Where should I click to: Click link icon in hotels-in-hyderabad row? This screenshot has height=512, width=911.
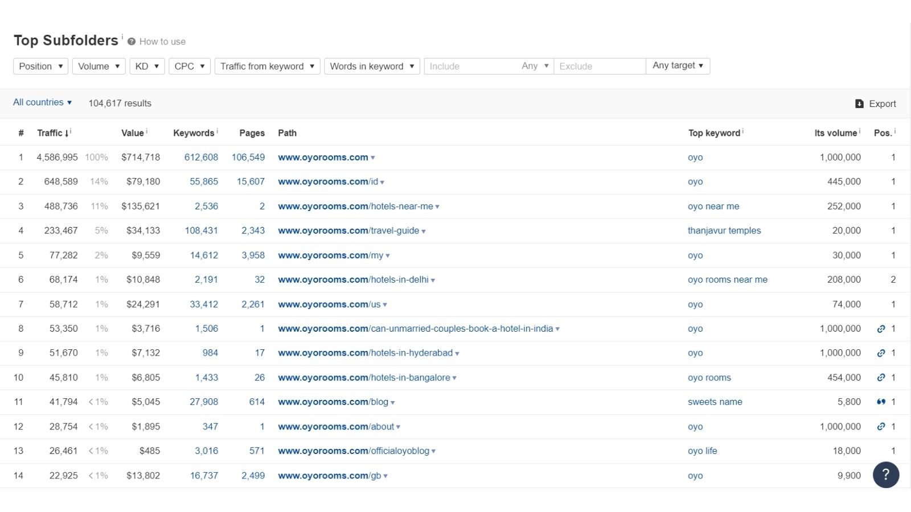tap(881, 353)
